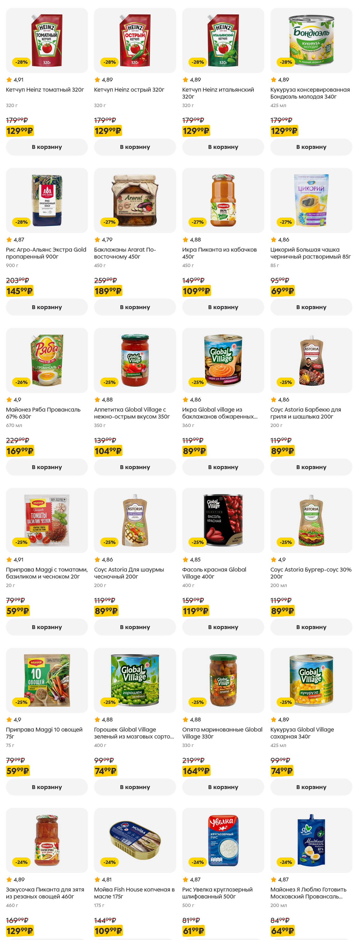The image size is (356, 940).
Task: Click the star rating icon for Икра Пиканта
Action: click(x=185, y=240)
